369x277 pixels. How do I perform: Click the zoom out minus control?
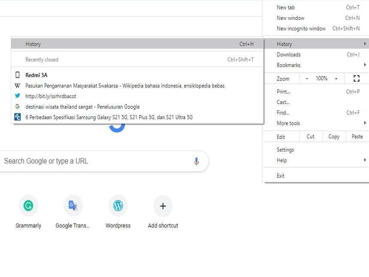[307, 78]
